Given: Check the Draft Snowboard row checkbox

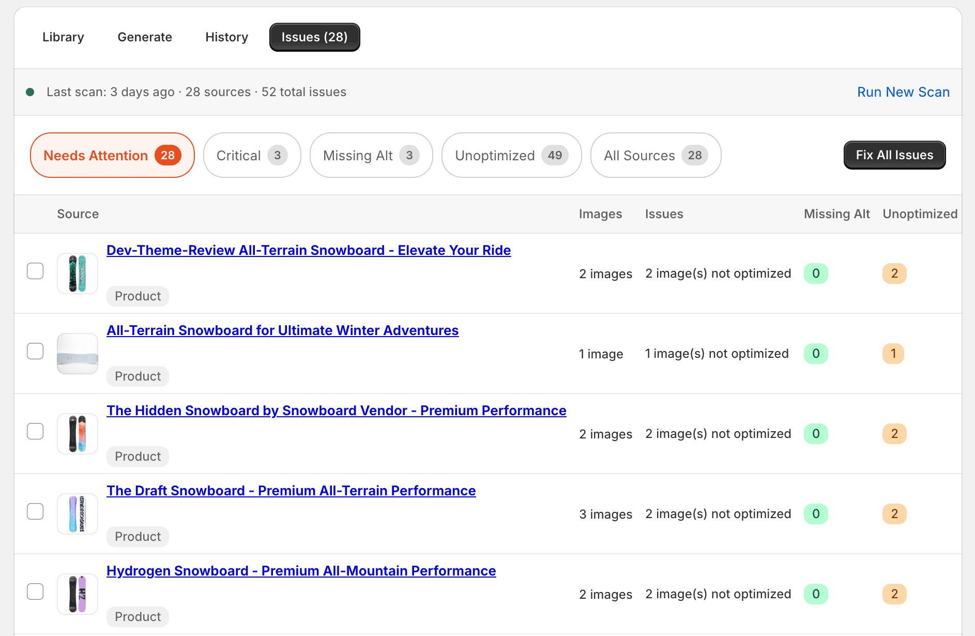Looking at the screenshot, I should 35,511.
